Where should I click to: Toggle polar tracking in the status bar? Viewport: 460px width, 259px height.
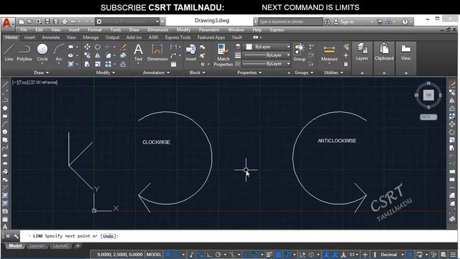(x=218, y=255)
